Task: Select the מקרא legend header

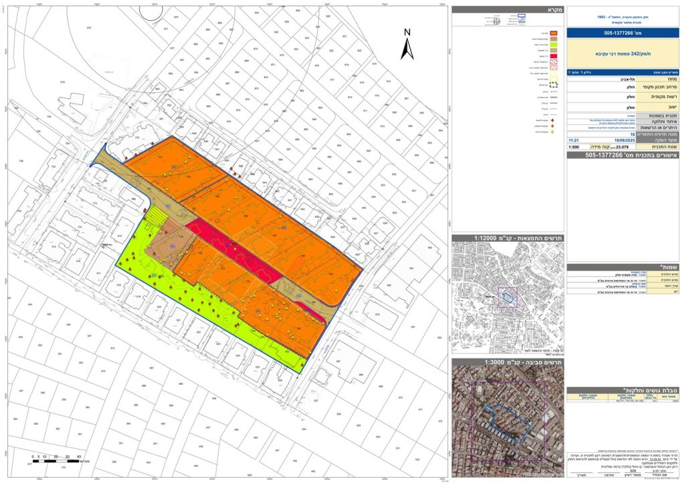Action: [508, 9]
